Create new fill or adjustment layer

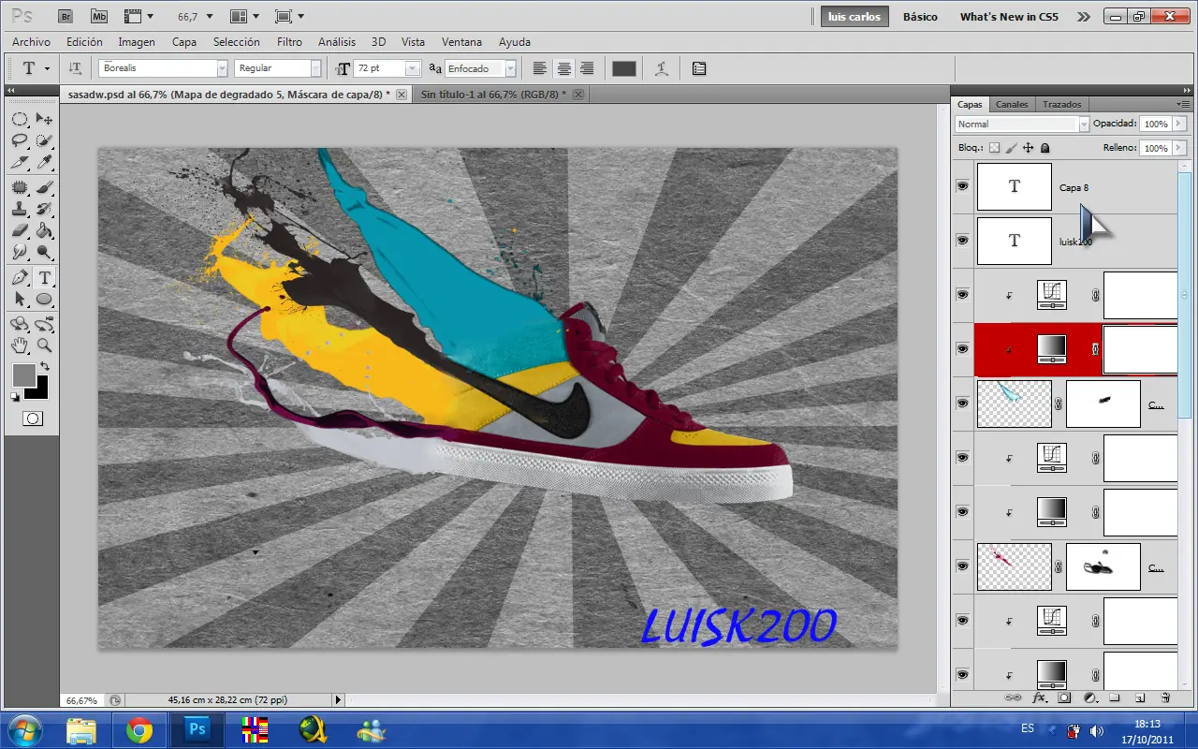[1089, 698]
